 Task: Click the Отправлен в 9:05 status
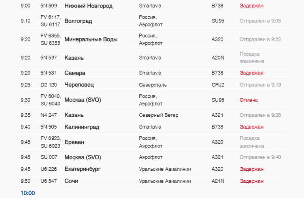click(x=260, y=21)
